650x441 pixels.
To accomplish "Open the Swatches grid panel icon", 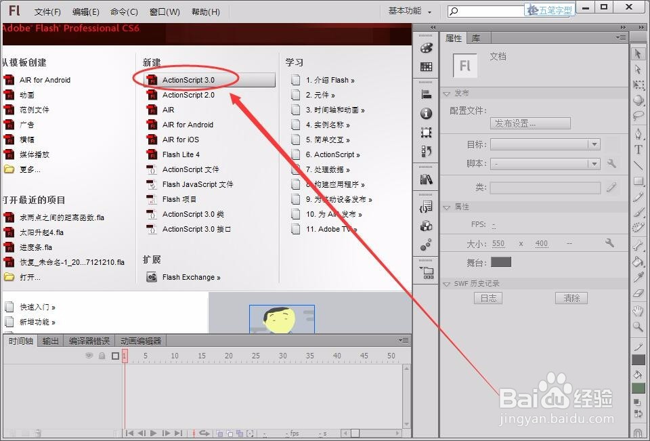I will (x=426, y=67).
